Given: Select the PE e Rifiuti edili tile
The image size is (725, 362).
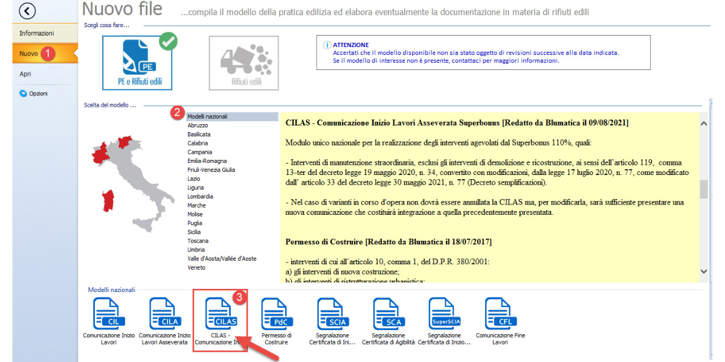Looking at the screenshot, I should point(137,62).
